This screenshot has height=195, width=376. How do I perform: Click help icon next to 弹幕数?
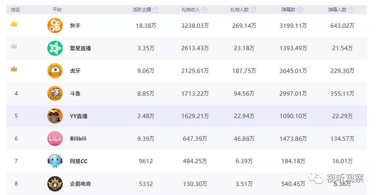[x=300, y=10]
